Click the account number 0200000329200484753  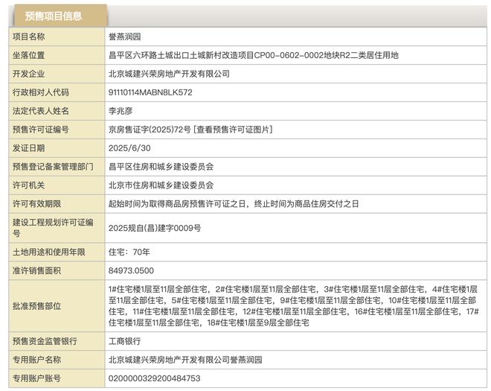point(154,378)
